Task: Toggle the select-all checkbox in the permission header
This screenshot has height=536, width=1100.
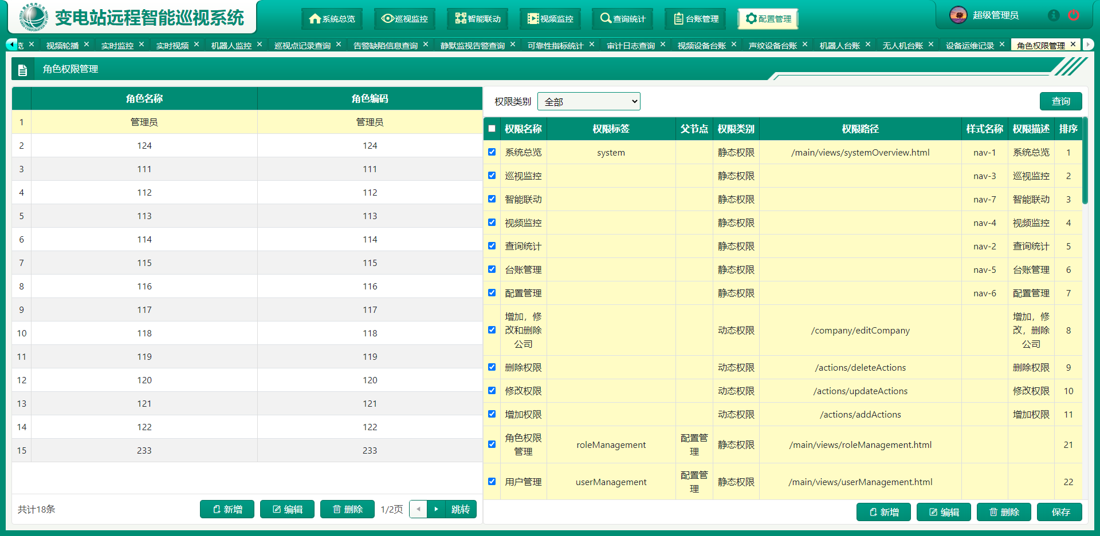Action: click(x=492, y=129)
